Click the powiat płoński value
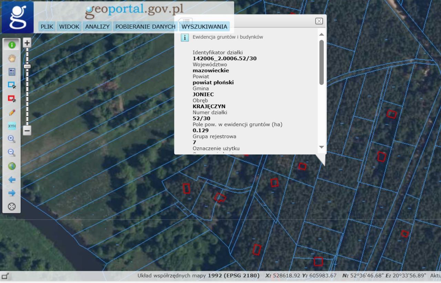441x283 pixels. pyautogui.click(x=213, y=83)
